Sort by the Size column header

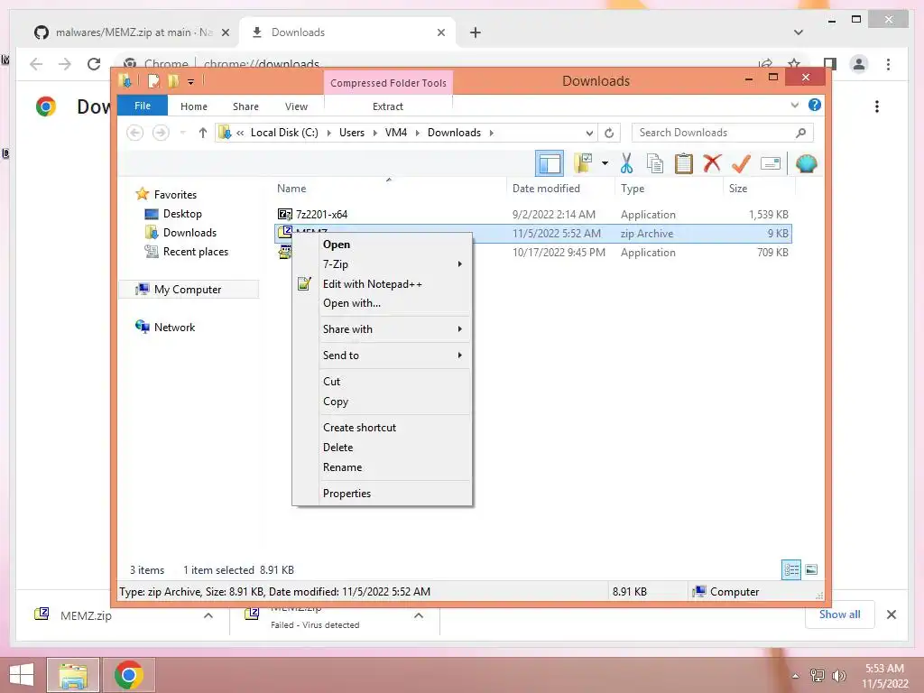pos(759,189)
